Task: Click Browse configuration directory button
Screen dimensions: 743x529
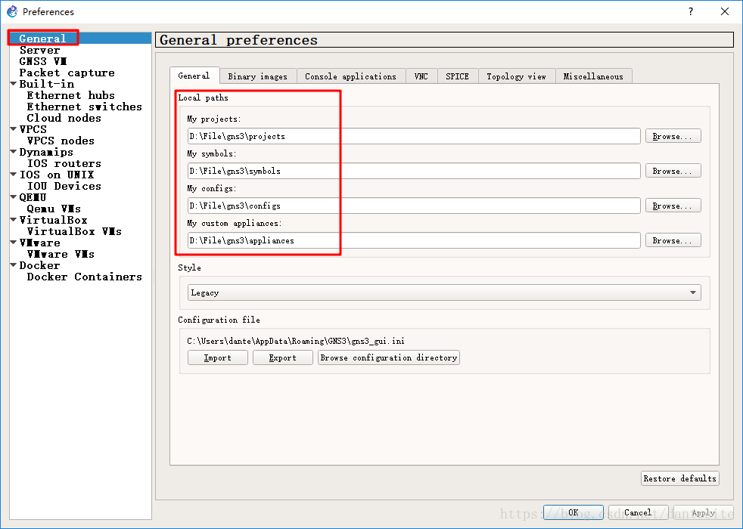Action: (x=389, y=357)
